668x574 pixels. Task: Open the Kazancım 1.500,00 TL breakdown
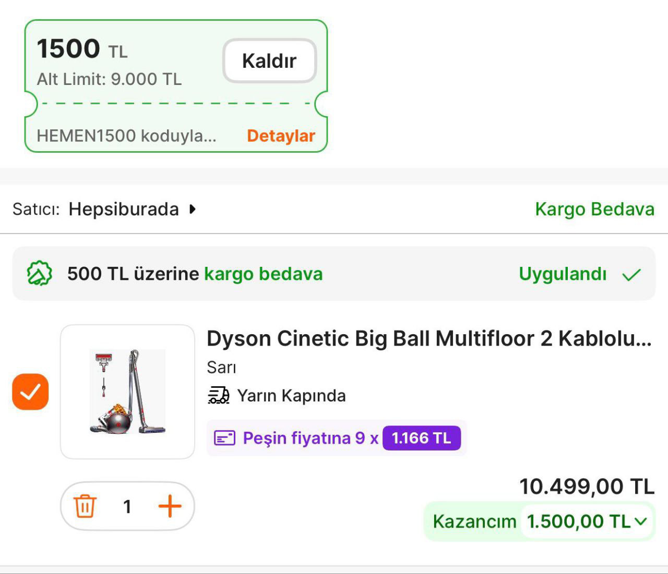click(x=579, y=521)
